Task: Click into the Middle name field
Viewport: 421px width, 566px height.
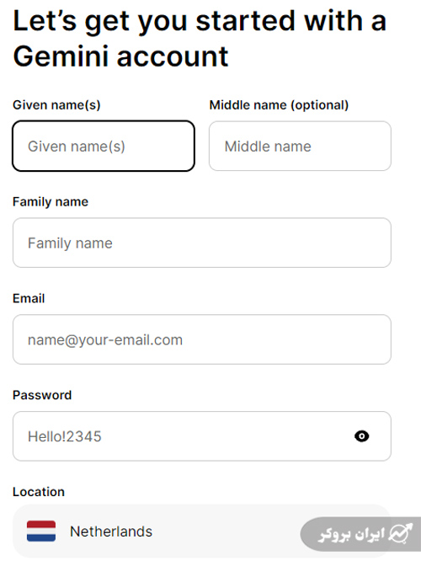Action: tap(300, 146)
